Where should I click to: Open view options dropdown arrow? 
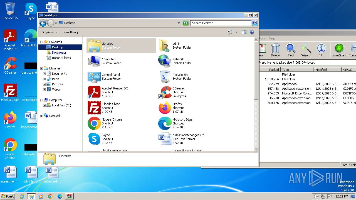[237, 32]
